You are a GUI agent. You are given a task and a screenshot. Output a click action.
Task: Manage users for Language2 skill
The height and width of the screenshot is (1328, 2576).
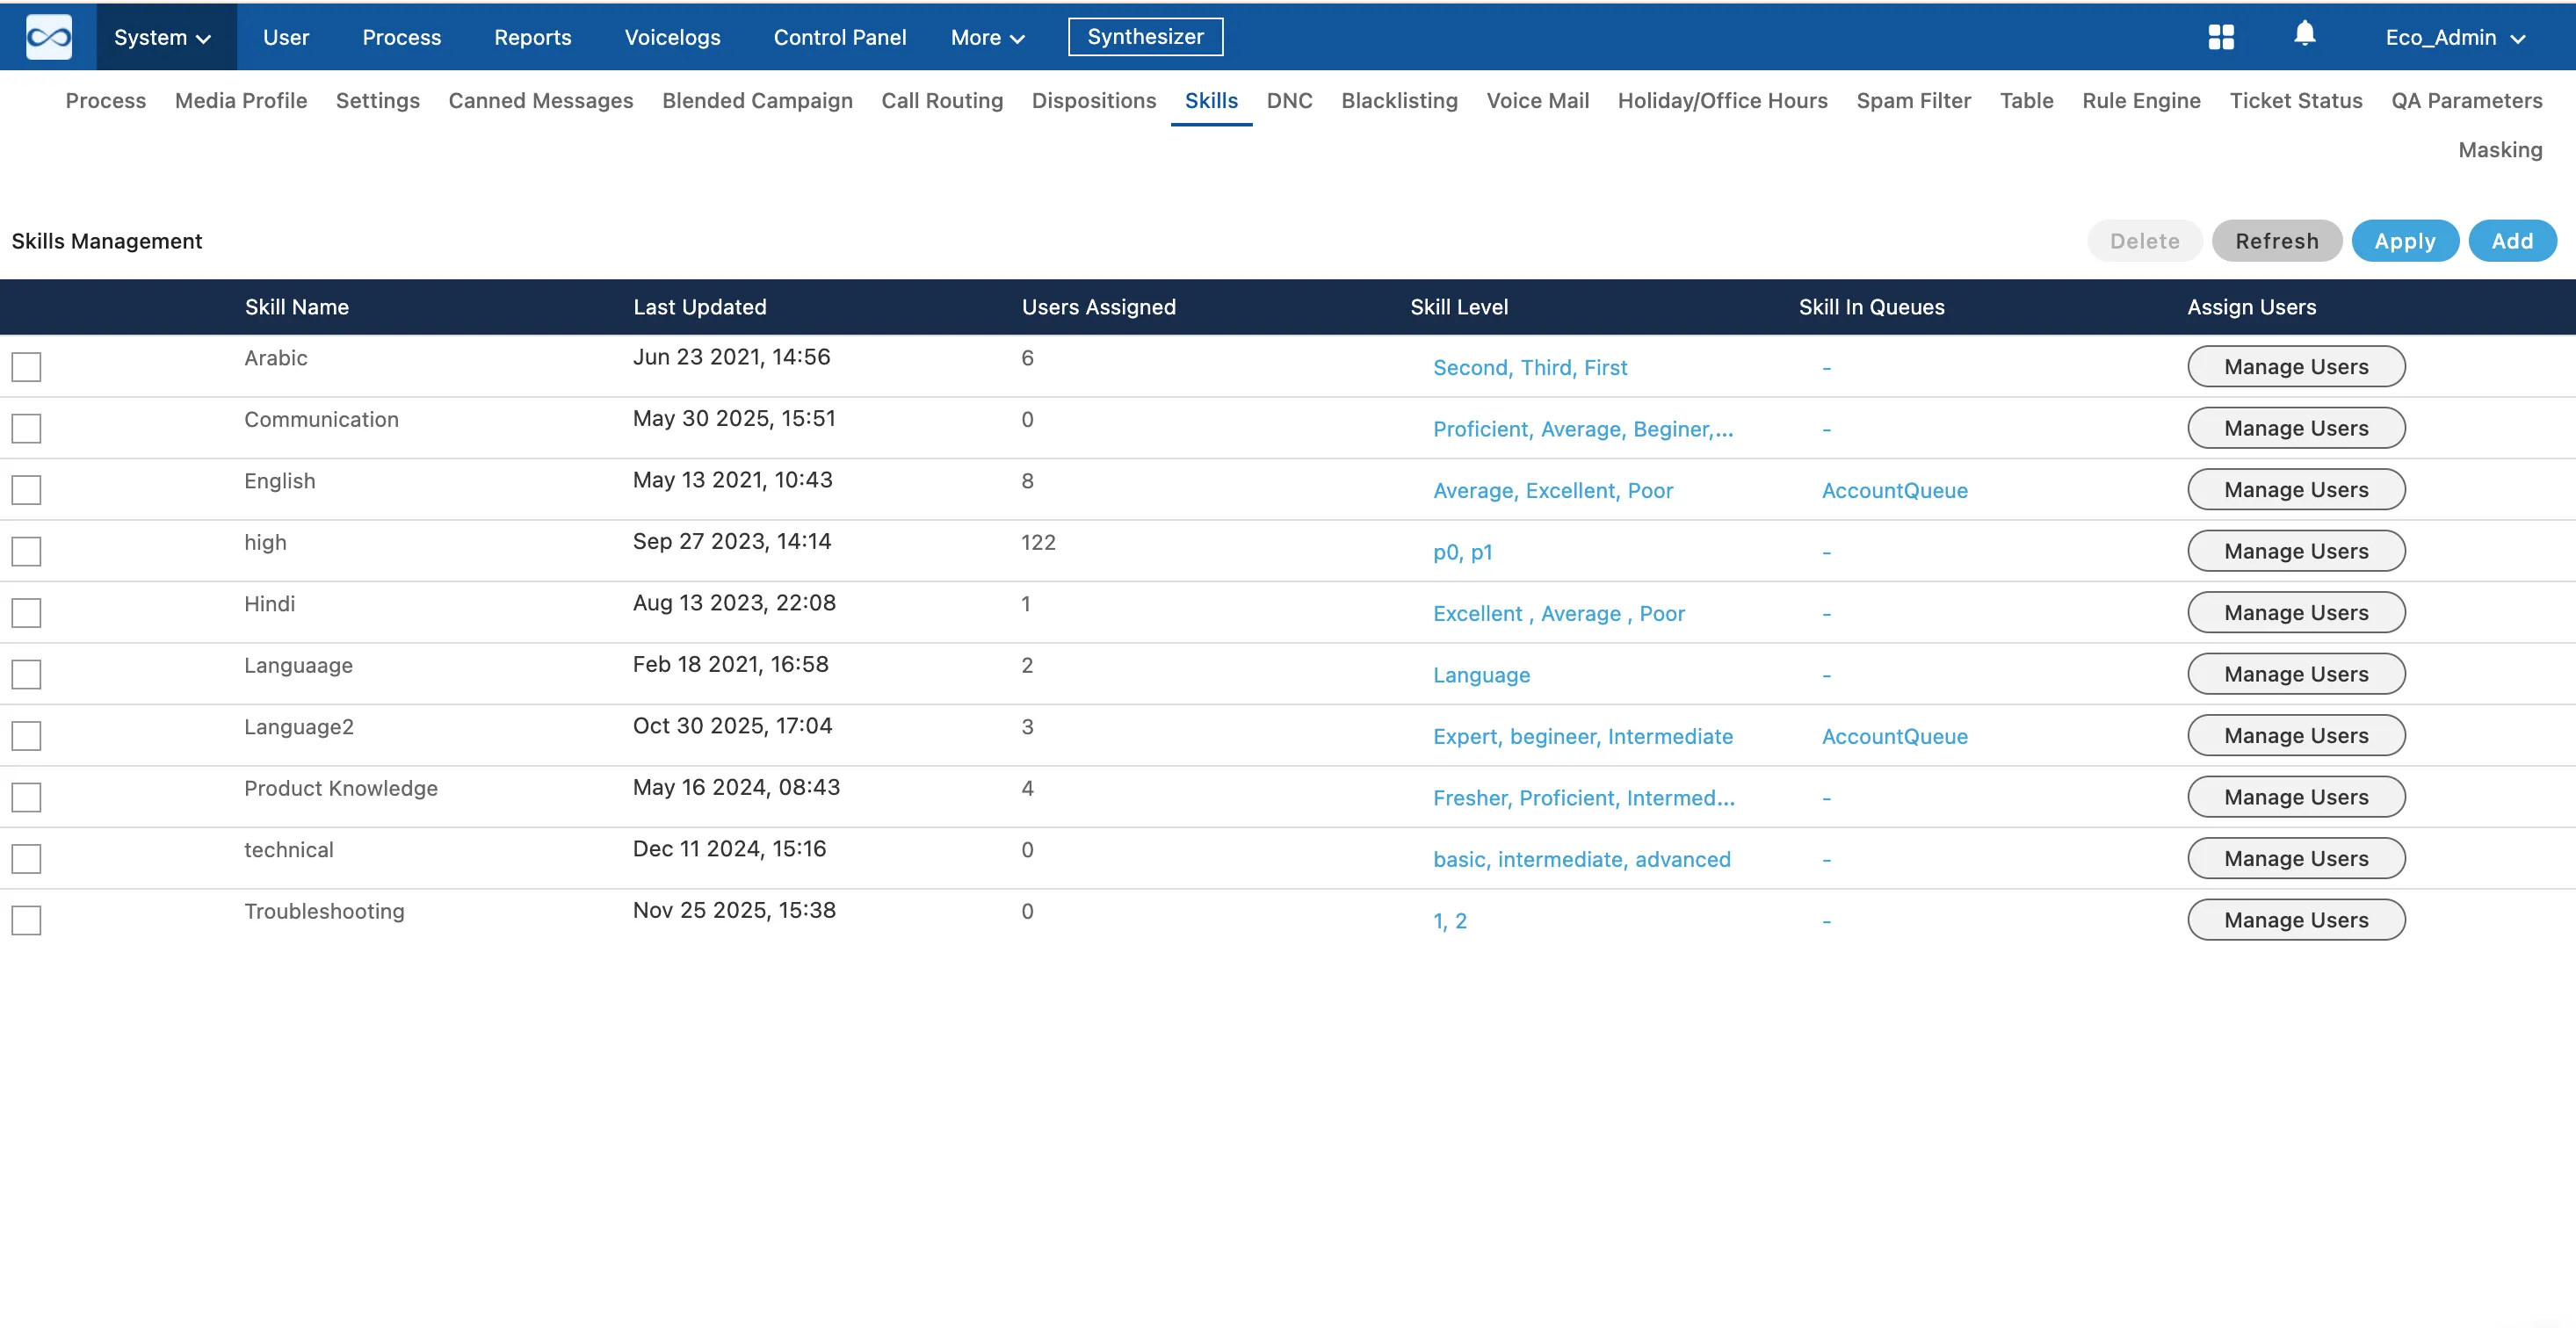click(x=2296, y=735)
